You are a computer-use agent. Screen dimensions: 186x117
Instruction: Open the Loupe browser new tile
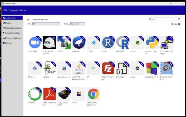point(64,68)
